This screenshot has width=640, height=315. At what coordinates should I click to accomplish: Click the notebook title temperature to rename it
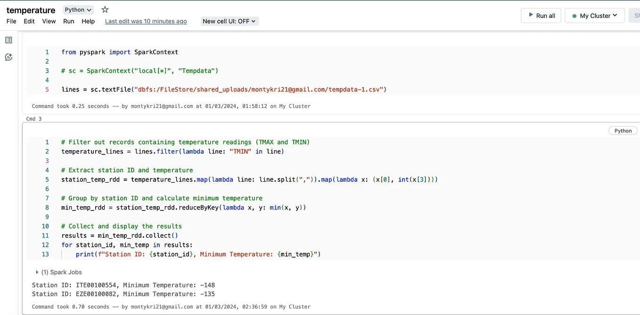(x=31, y=9)
